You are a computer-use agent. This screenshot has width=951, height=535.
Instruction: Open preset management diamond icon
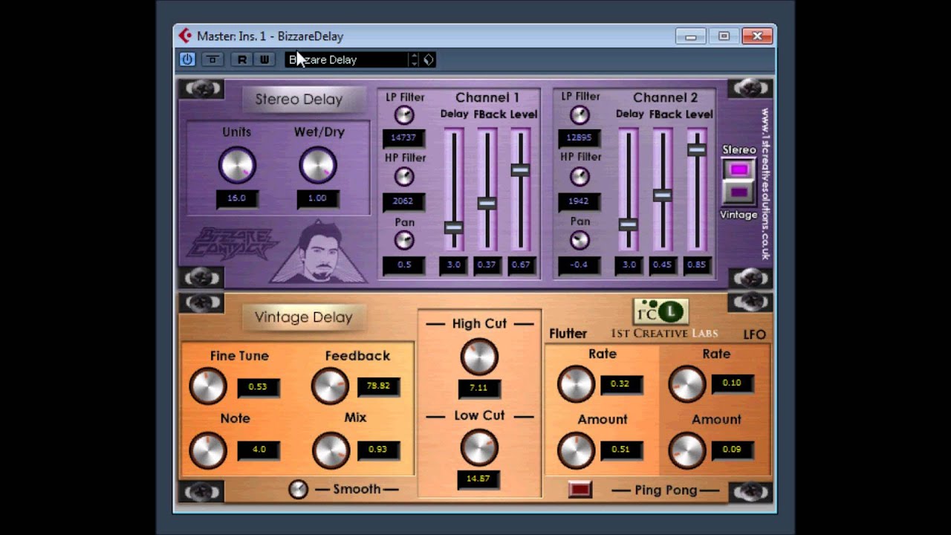(429, 59)
